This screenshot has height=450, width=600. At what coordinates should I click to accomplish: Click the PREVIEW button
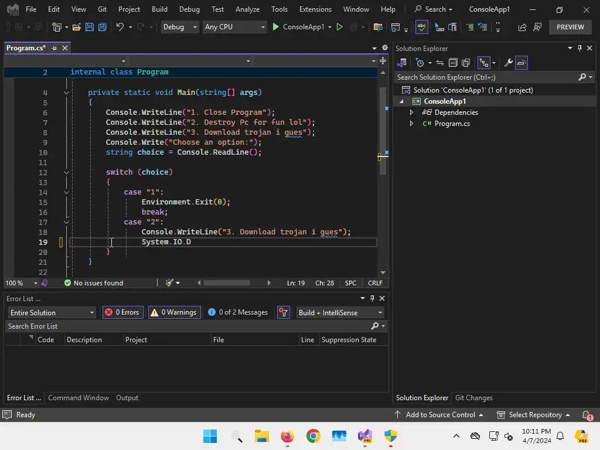pos(570,27)
